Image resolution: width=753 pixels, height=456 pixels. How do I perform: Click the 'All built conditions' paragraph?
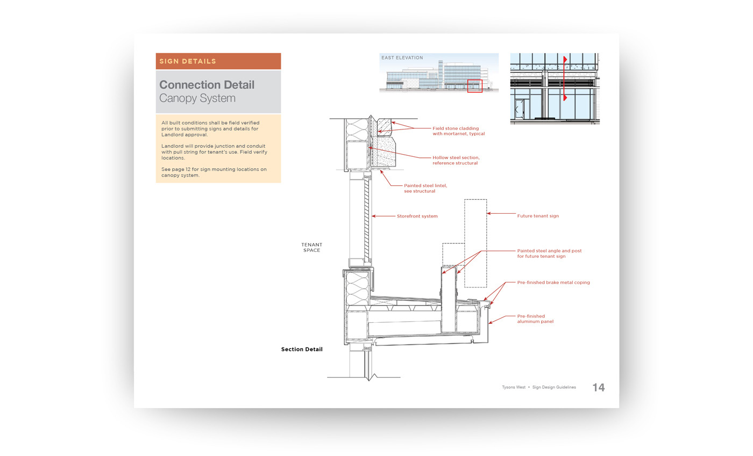tap(211, 129)
